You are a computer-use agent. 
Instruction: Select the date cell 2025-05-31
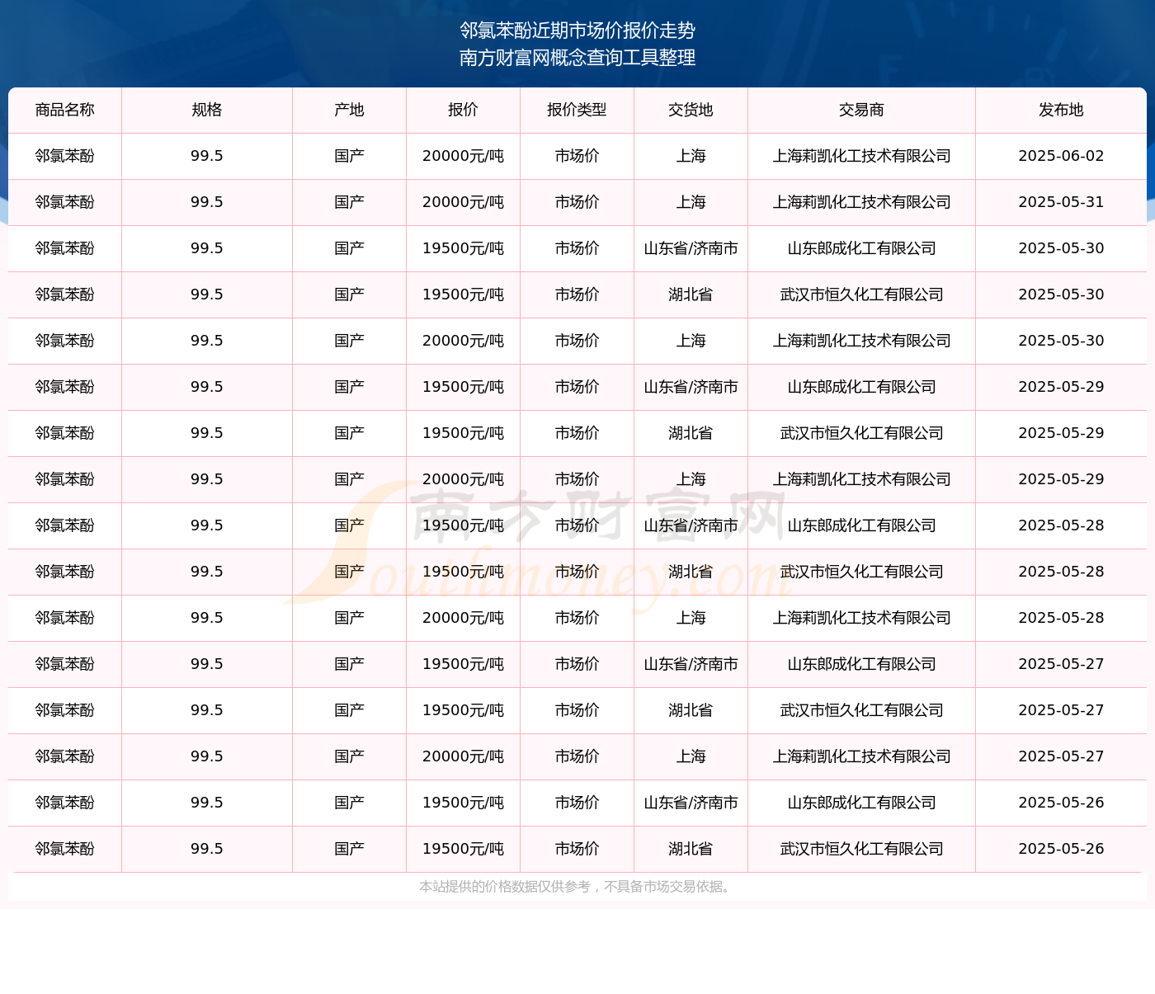tap(1062, 202)
